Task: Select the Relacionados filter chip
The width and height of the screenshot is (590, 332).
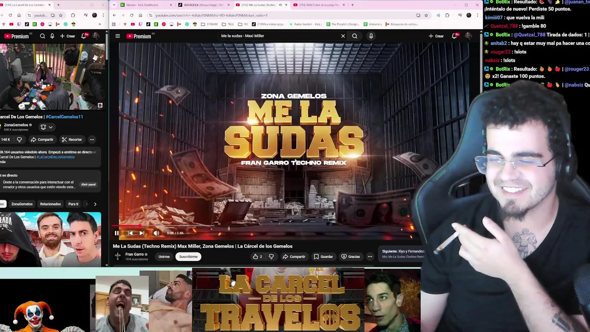Action: (x=50, y=204)
